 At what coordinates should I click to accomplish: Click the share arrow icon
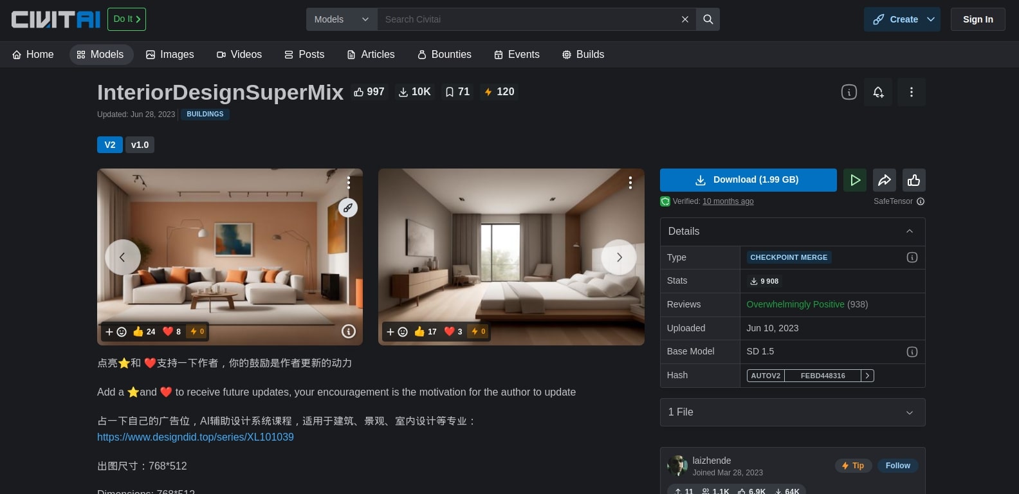[885, 180]
